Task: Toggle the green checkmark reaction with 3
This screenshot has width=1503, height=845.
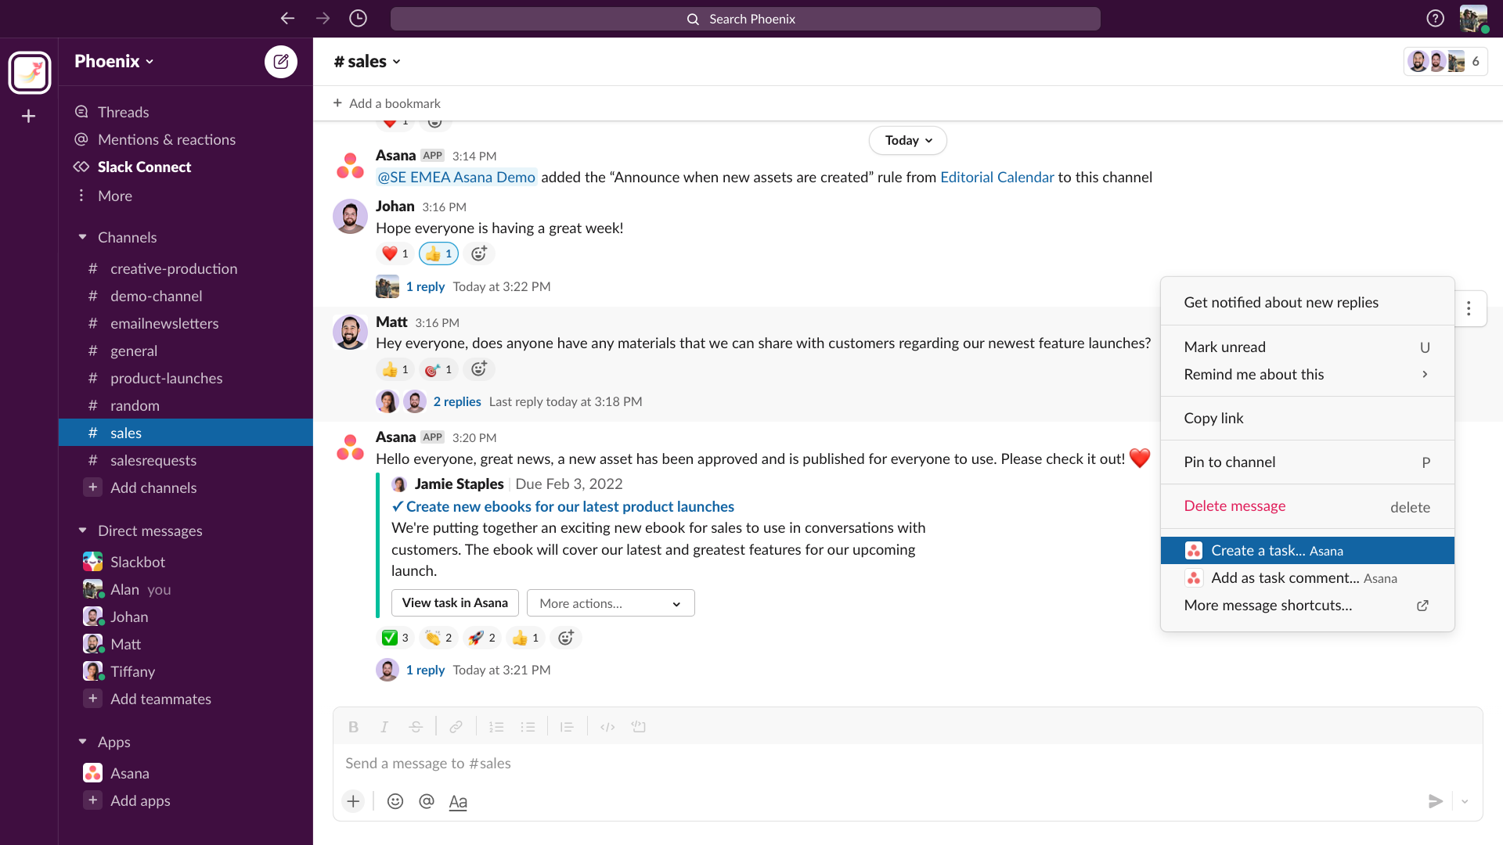Action: (395, 638)
